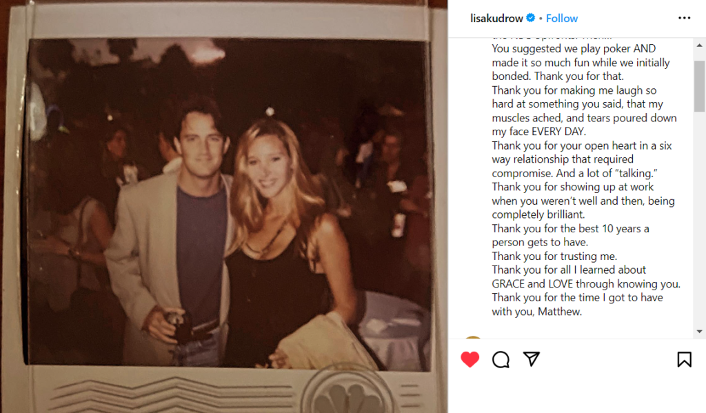Click the caption scrollbar thumb
The height and width of the screenshot is (413, 706).
(699, 86)
